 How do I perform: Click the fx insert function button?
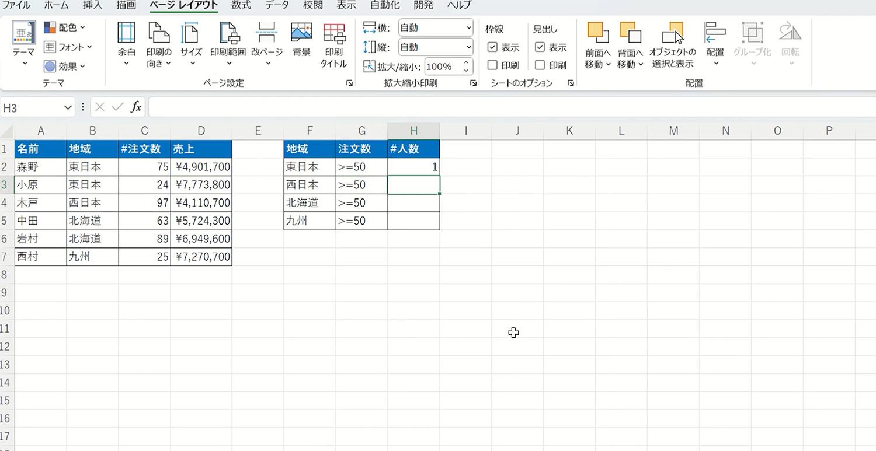tap(136, 107)
